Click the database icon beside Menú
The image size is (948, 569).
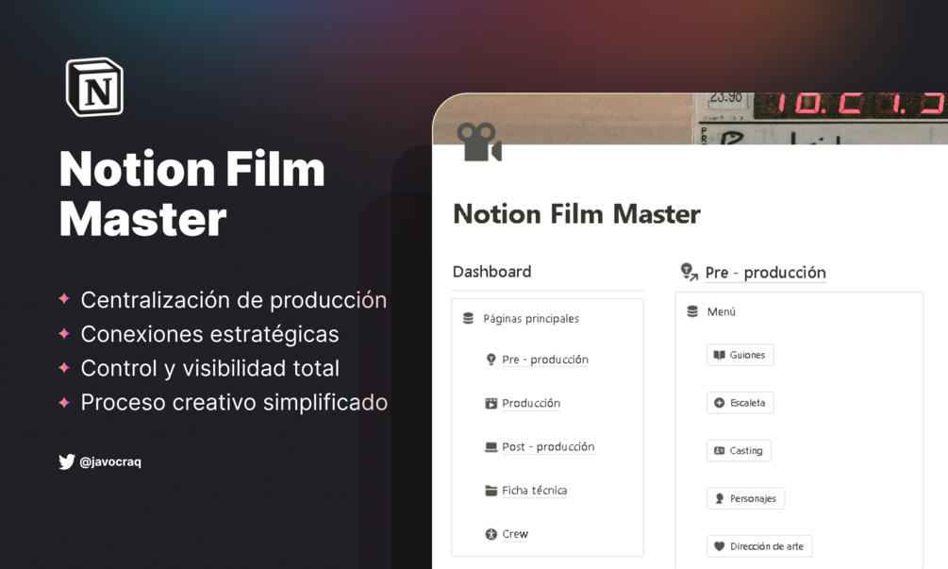coord(692,311)
